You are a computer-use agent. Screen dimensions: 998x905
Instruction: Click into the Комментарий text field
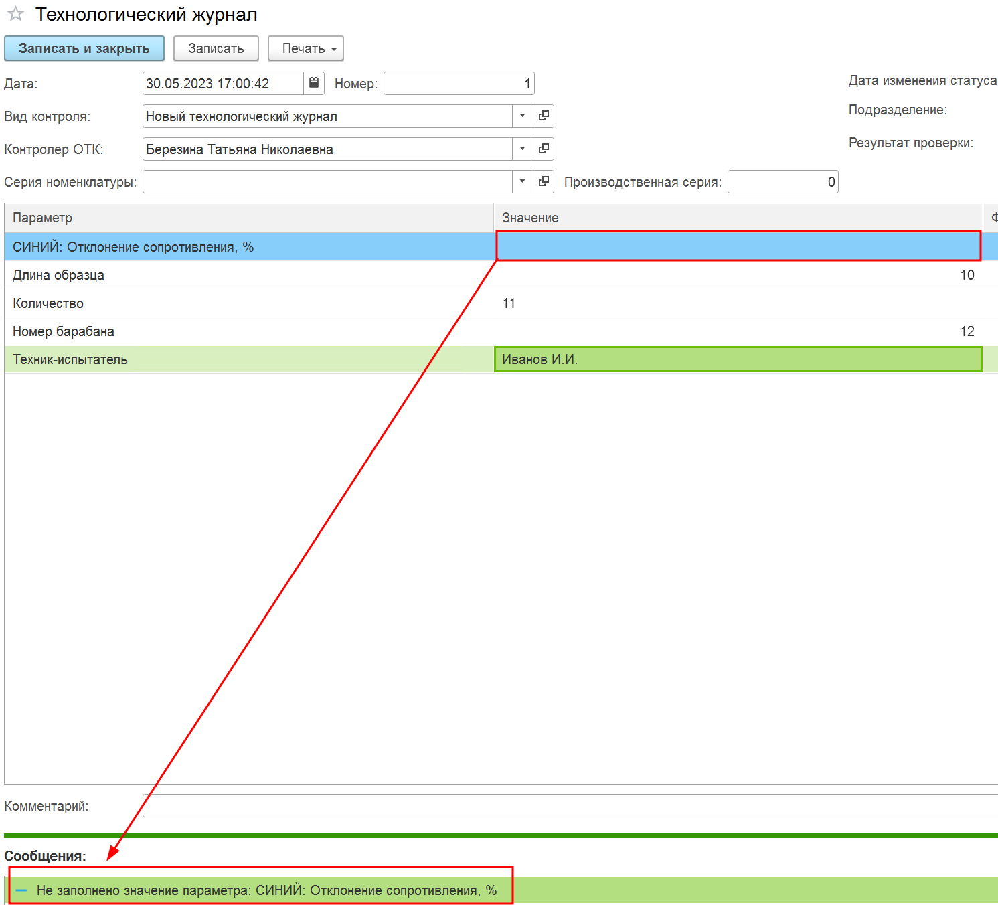point(570,806)
